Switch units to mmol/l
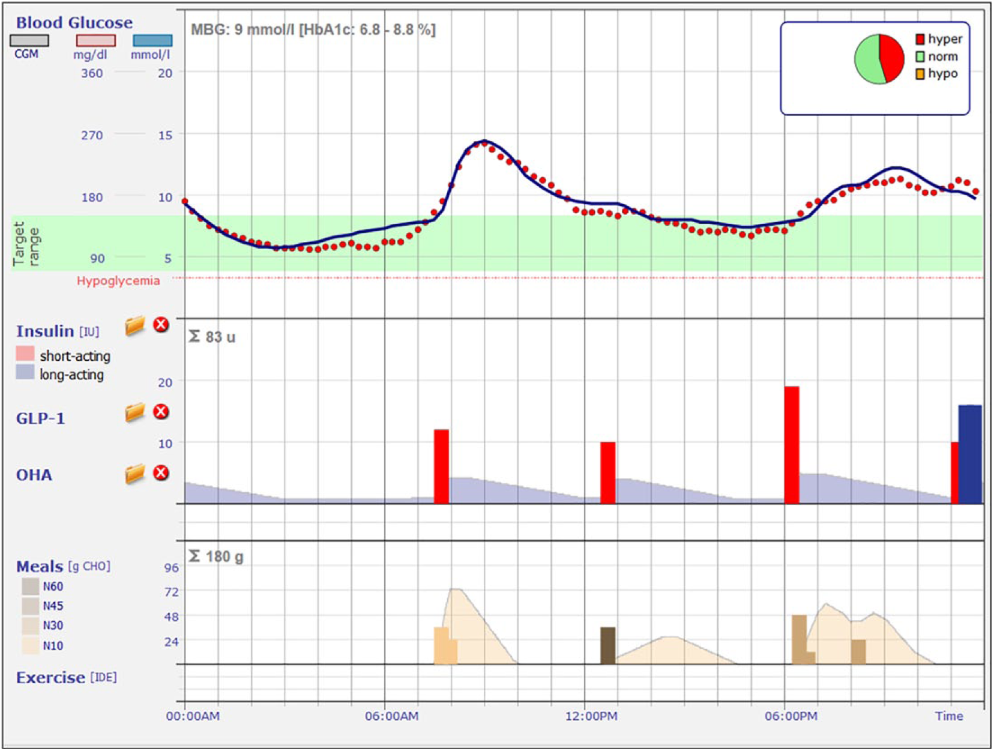The height and width of the screenshot is (751, 994). [152, 40]
